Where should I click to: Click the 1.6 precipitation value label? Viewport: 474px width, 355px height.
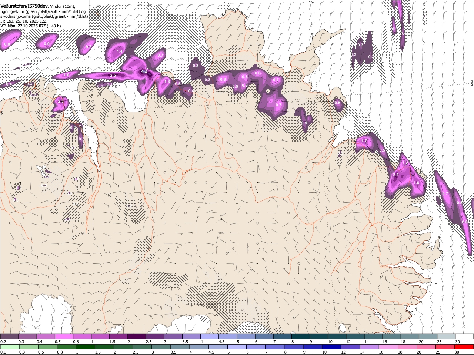(416, 183)
